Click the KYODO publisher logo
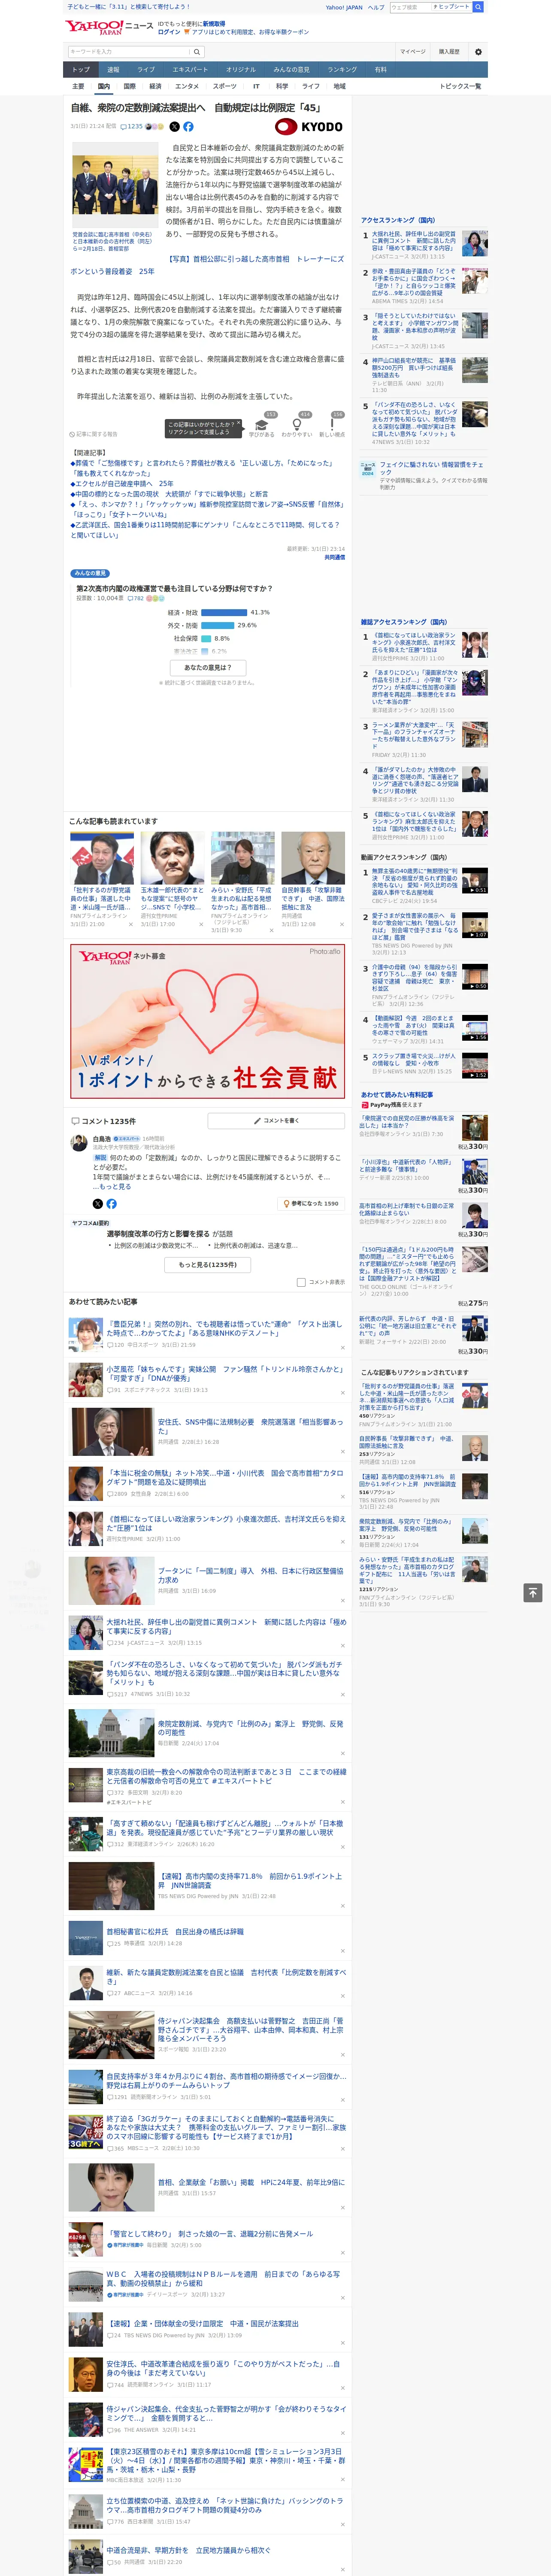This screenshot has width=551, height=2576. click(309, 127)
